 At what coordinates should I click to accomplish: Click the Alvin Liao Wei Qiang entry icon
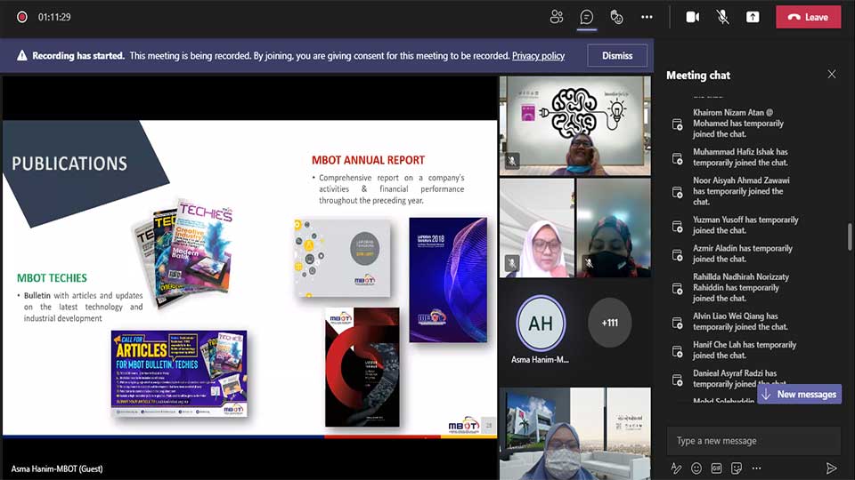pyautogui.click(x=677, y=323)
